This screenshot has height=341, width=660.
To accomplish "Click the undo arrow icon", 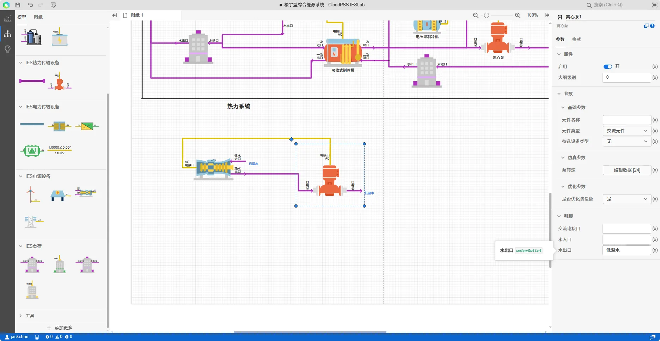I will pyautogui.click(x=30, y=5).
